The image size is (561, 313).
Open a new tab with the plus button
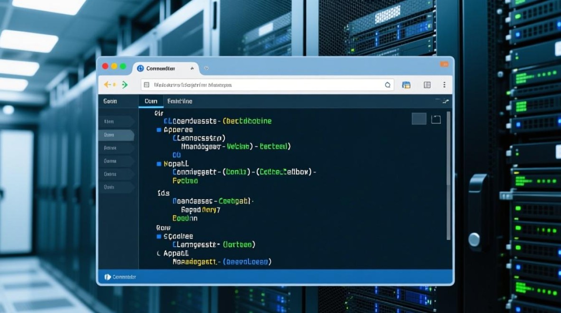(x=192, y=68)
